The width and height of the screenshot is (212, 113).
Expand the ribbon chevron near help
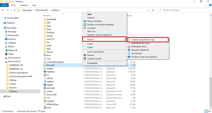[x=207, y=5]
